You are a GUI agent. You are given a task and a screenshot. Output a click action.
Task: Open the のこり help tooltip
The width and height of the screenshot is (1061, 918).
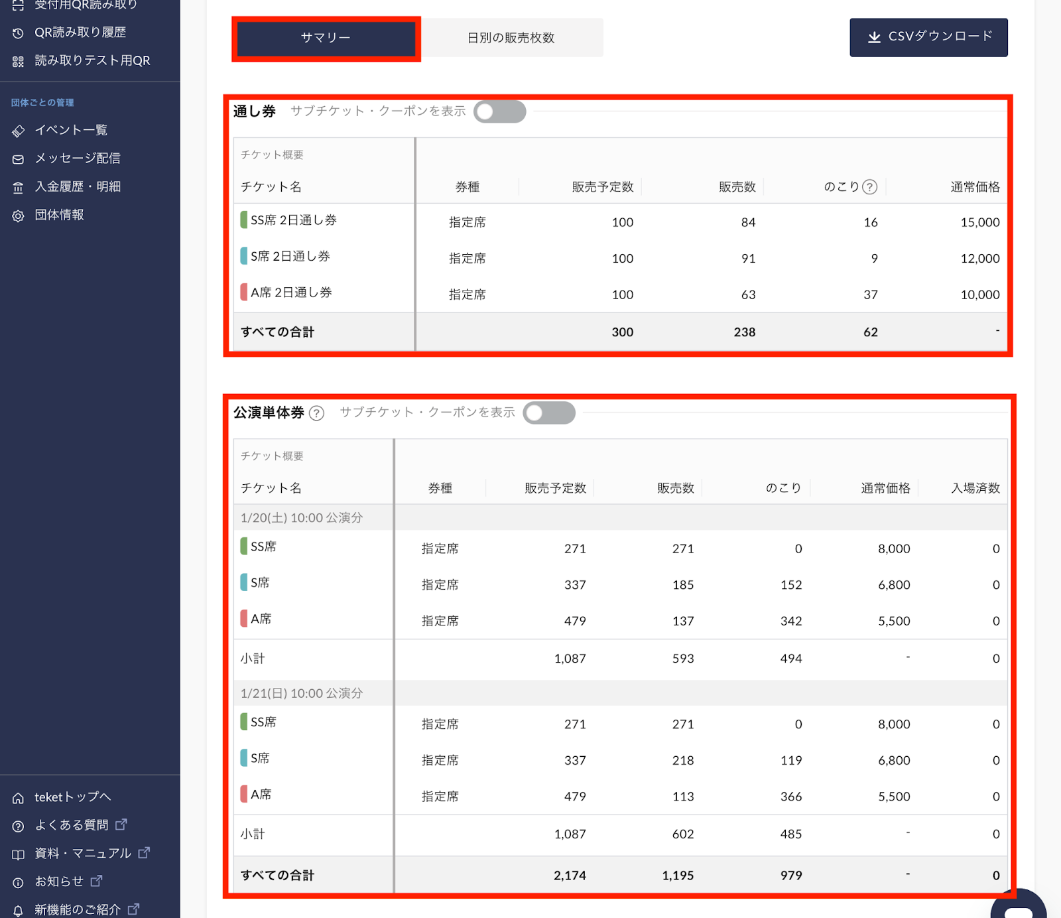click(x=869, y=186)
